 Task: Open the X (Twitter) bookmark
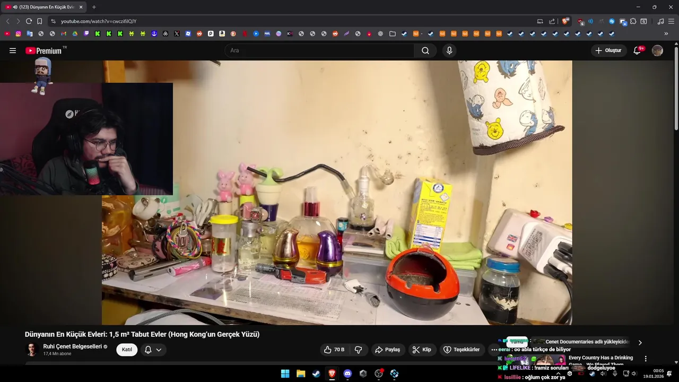click(177, 33)
